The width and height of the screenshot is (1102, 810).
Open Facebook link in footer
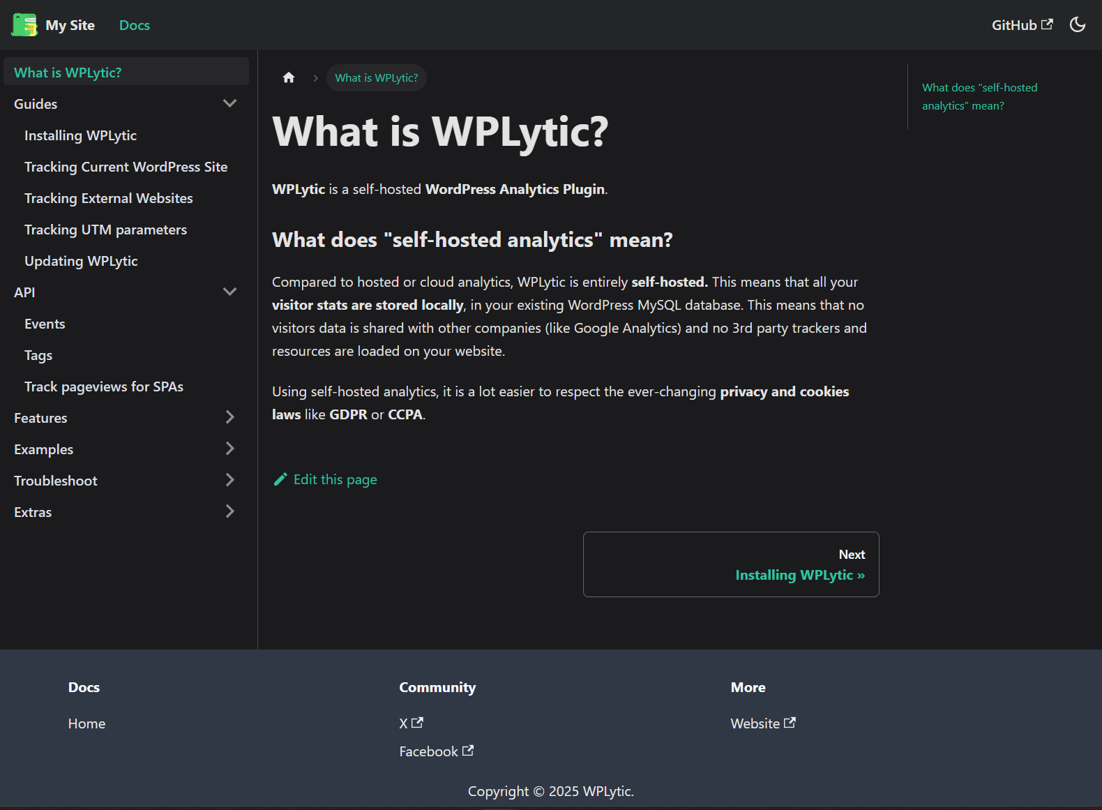(x=436, y=751)
